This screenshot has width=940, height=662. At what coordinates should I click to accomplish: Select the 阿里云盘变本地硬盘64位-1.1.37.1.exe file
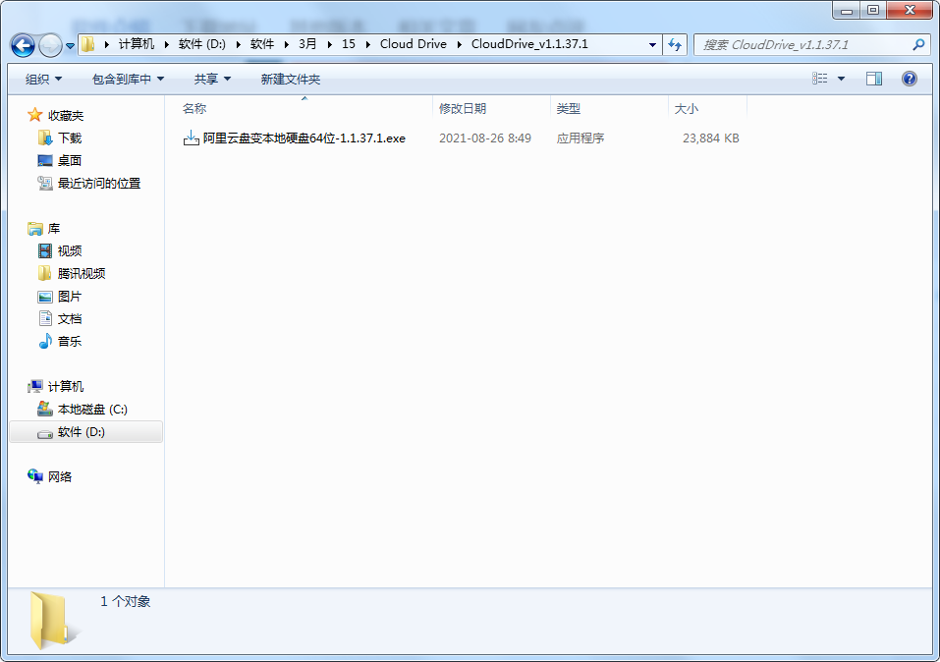coord(304,138)
